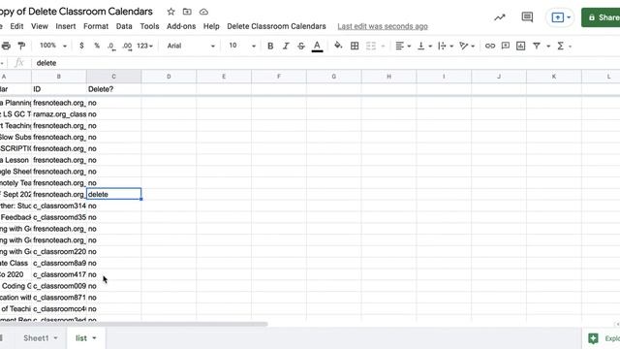
Task: Open the Delete Classroom Calendars custom menu
Action: pyautogui.click(x=276, y=26)
